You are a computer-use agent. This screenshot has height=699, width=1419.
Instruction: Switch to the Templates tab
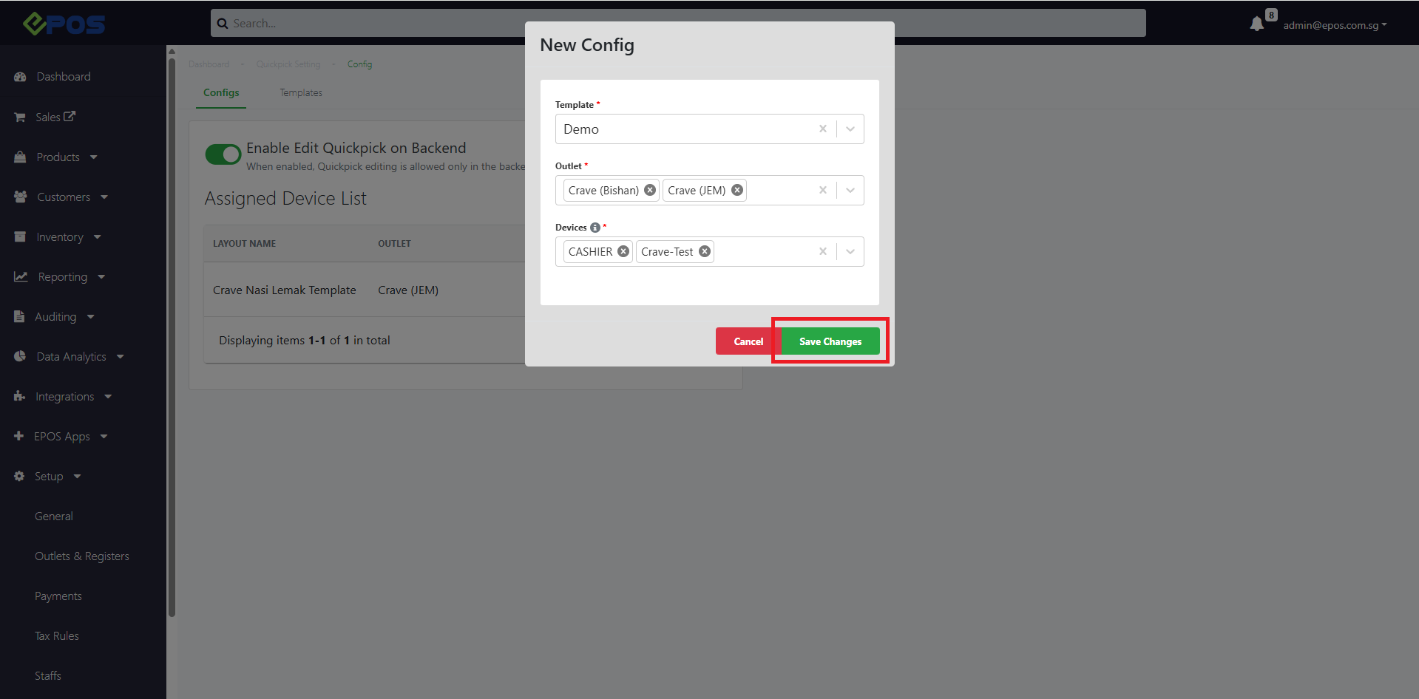[x=301, y=93]
